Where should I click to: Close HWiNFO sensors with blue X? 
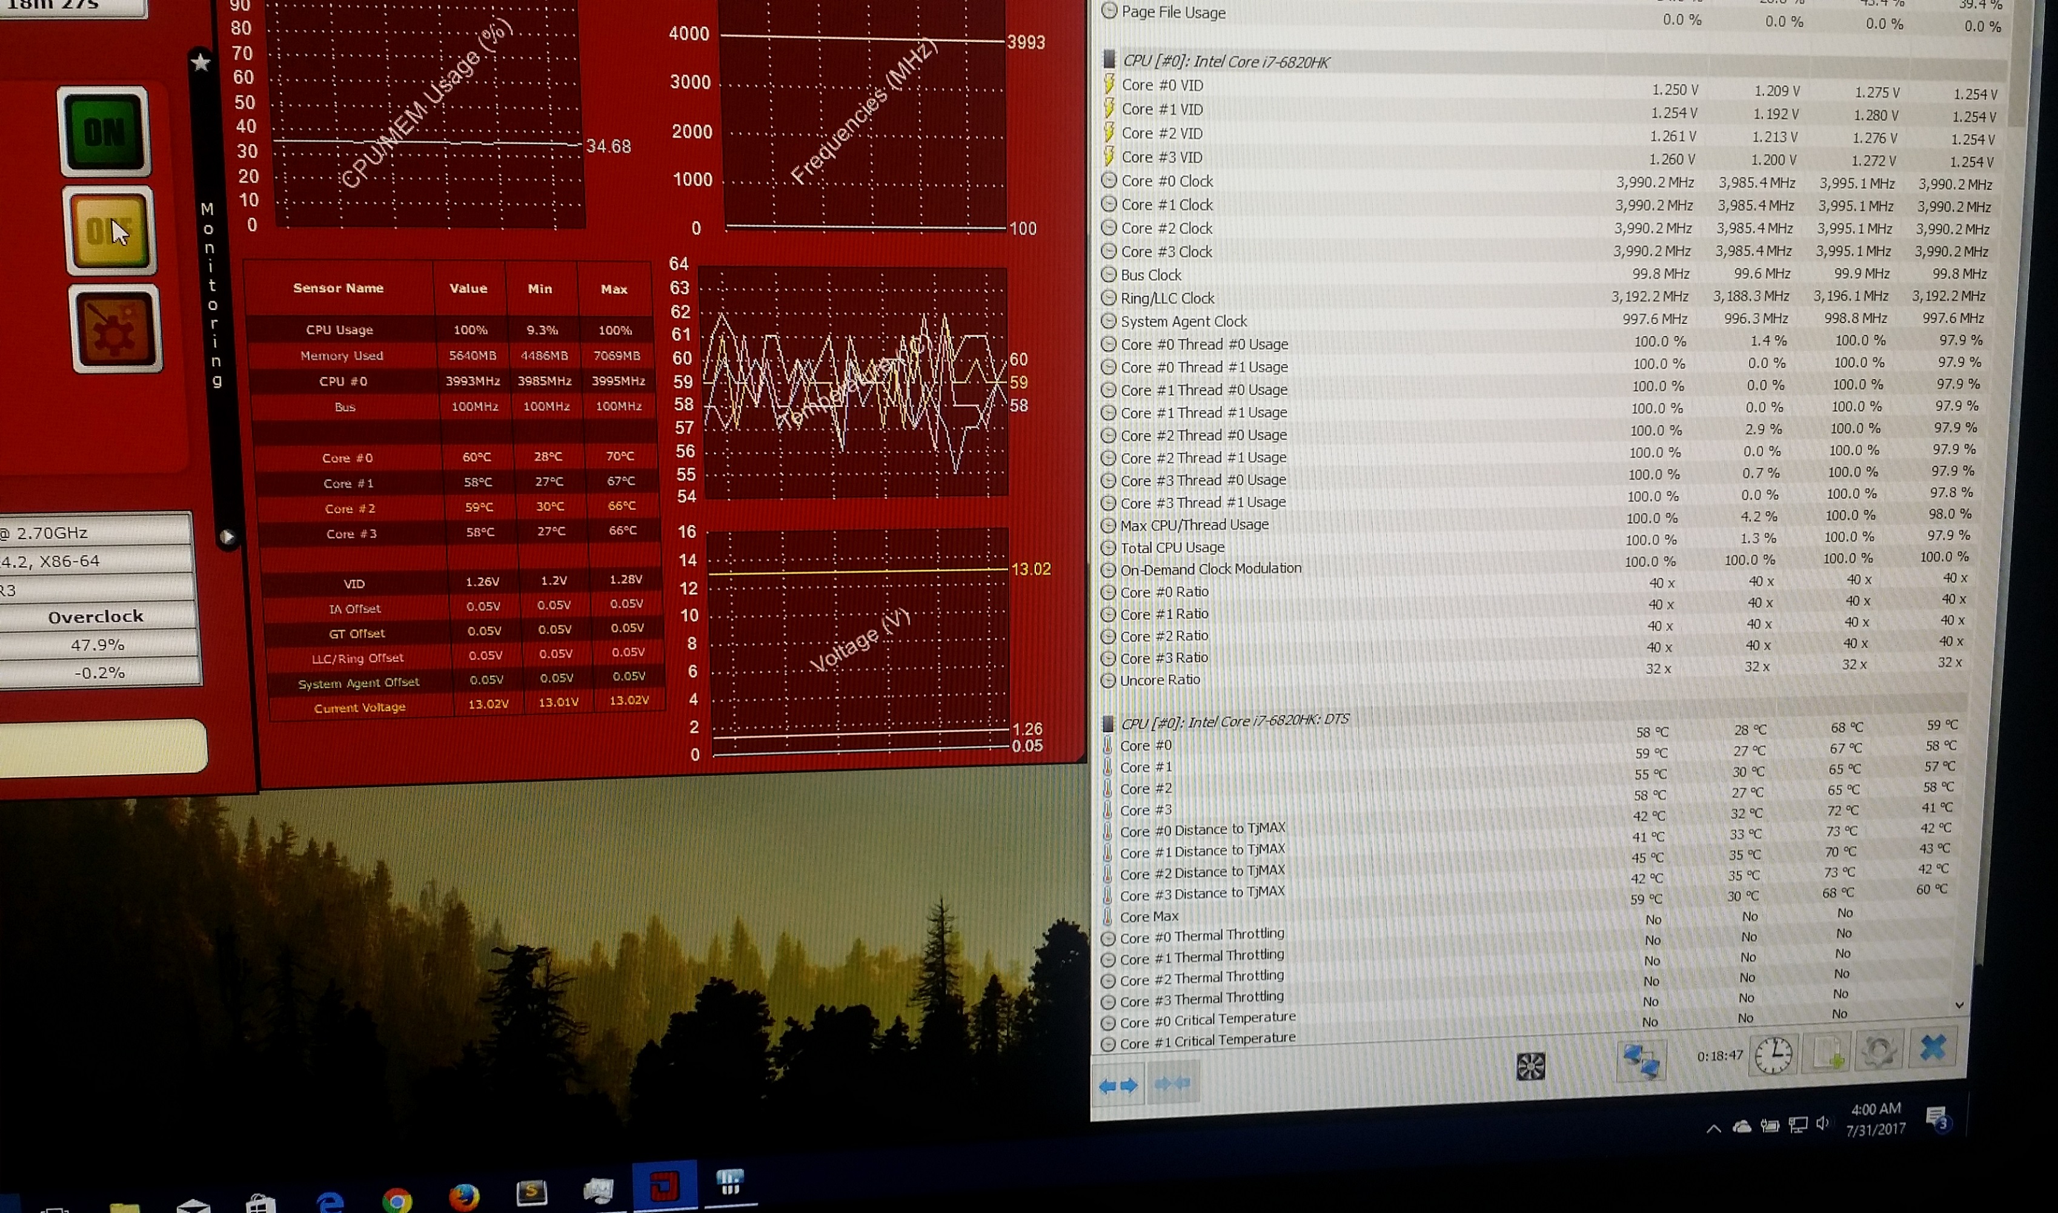tap(1933, 1046)
